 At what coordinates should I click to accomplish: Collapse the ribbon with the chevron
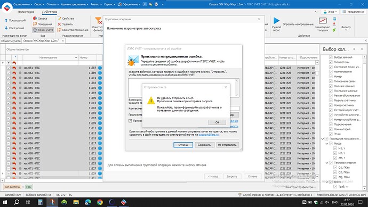[315, 12]
